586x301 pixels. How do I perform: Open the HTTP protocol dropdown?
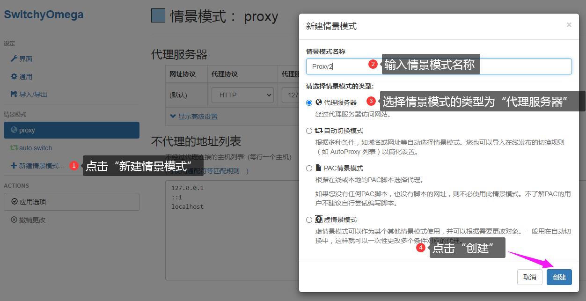pos(242,95)
